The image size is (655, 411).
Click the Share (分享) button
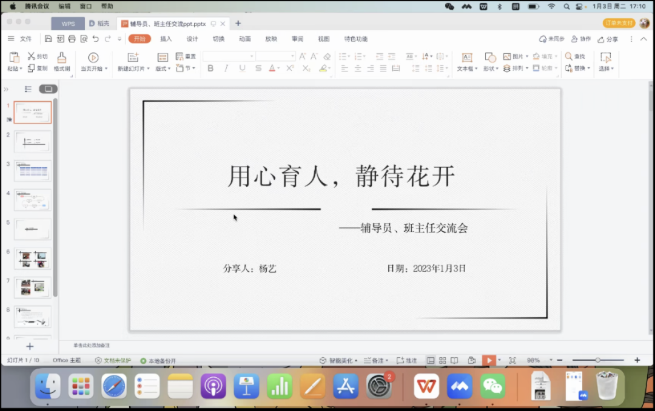[608, 39]
